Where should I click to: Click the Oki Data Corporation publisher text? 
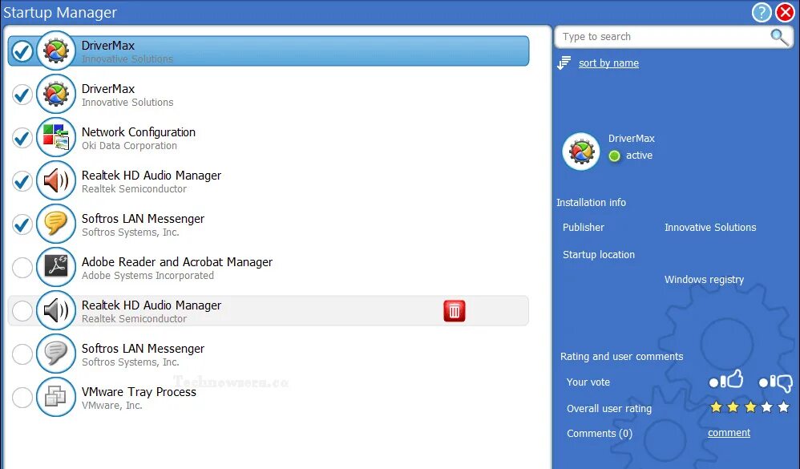coord(129,146)
